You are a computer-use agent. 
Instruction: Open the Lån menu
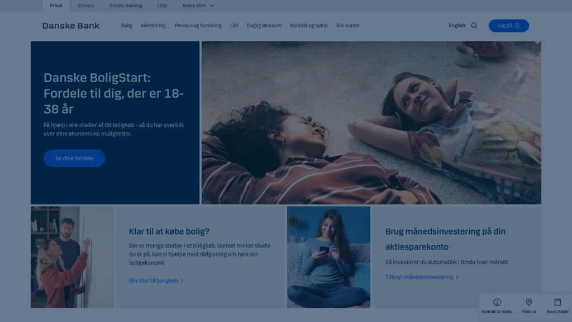(x=234, y=26)
